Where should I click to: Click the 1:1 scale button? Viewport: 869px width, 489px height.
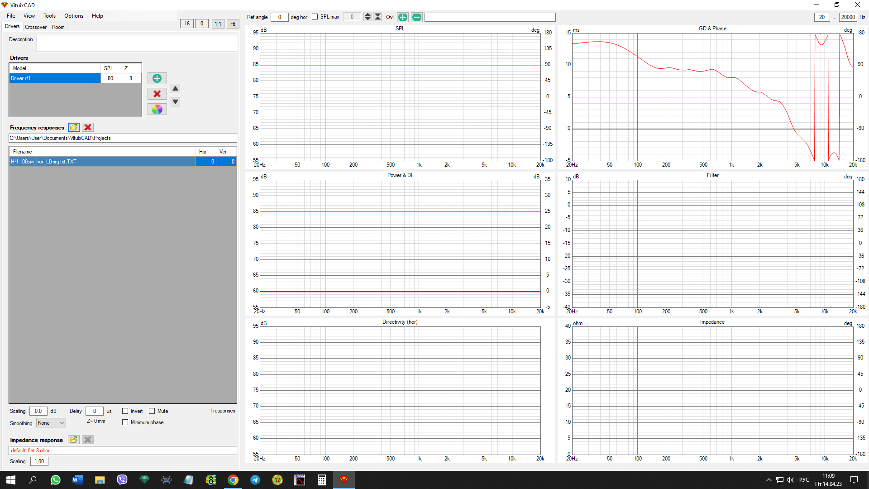pos(218,24)
